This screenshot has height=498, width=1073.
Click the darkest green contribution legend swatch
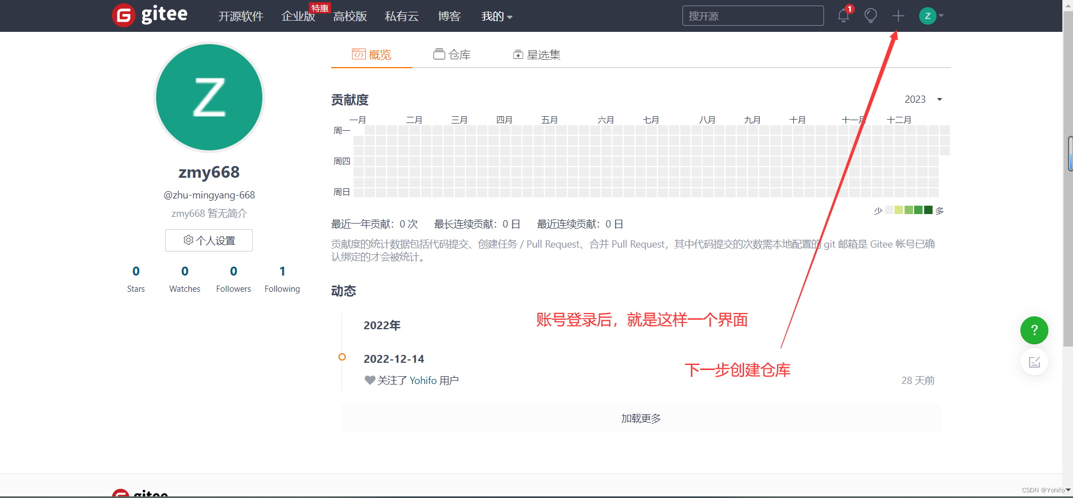929,210
